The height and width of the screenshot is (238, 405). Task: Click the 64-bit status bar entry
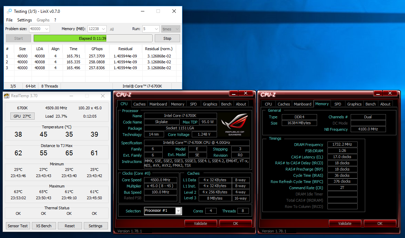click(x=30, y=86)
